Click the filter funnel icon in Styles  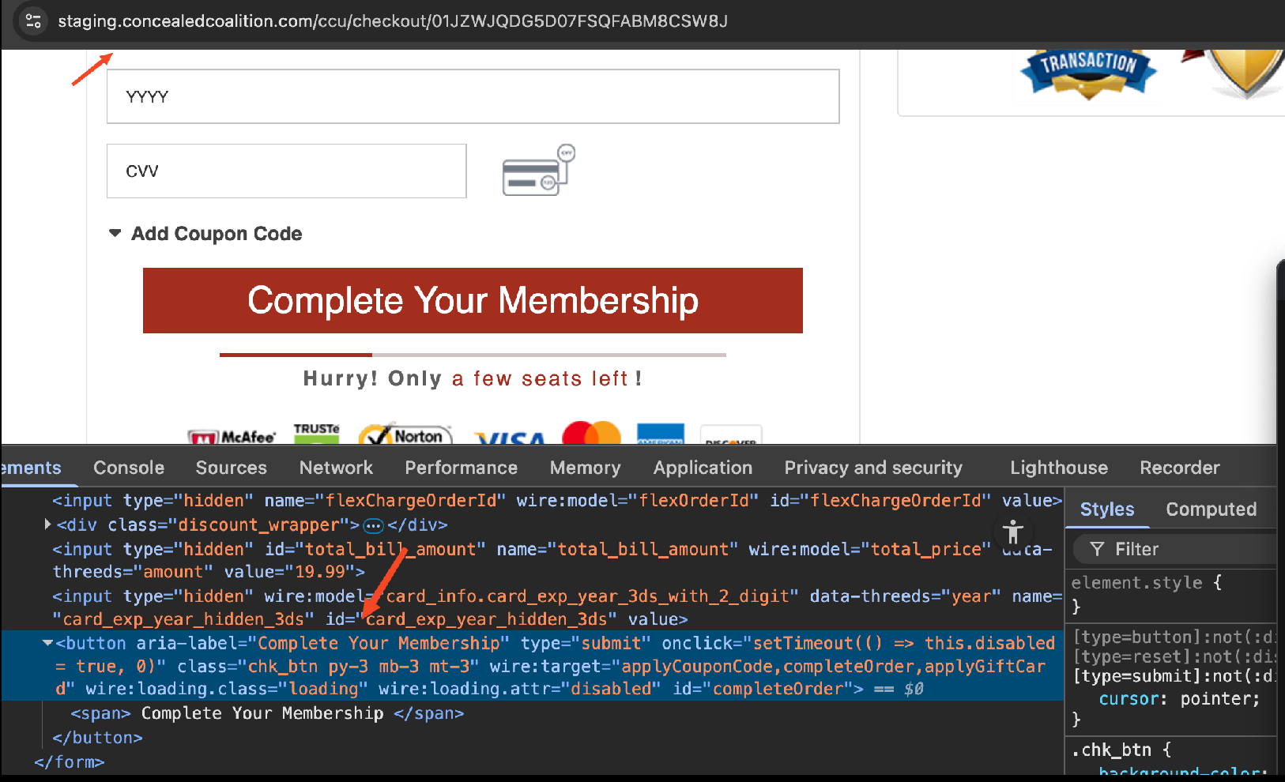(1097, 549)
